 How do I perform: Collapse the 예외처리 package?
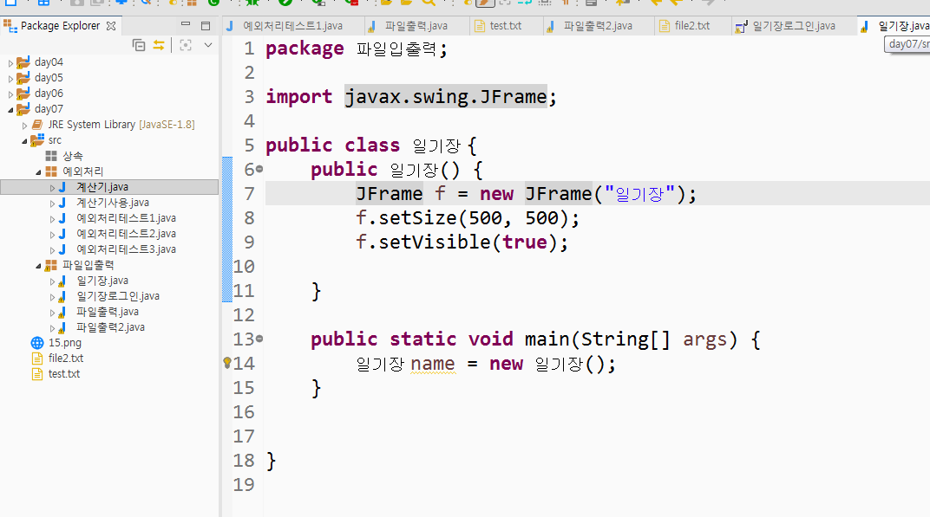click(38, 171)
